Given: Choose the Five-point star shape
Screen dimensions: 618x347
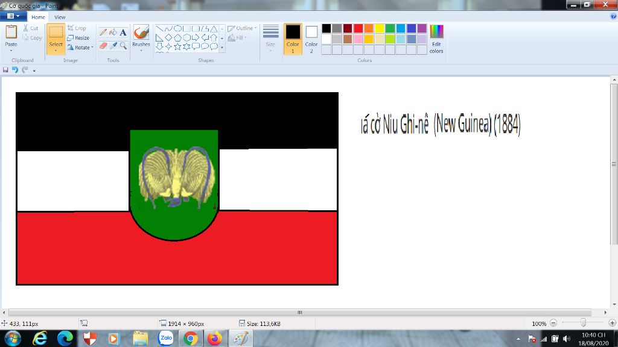Looking at the screenshot, I should 177,47.
